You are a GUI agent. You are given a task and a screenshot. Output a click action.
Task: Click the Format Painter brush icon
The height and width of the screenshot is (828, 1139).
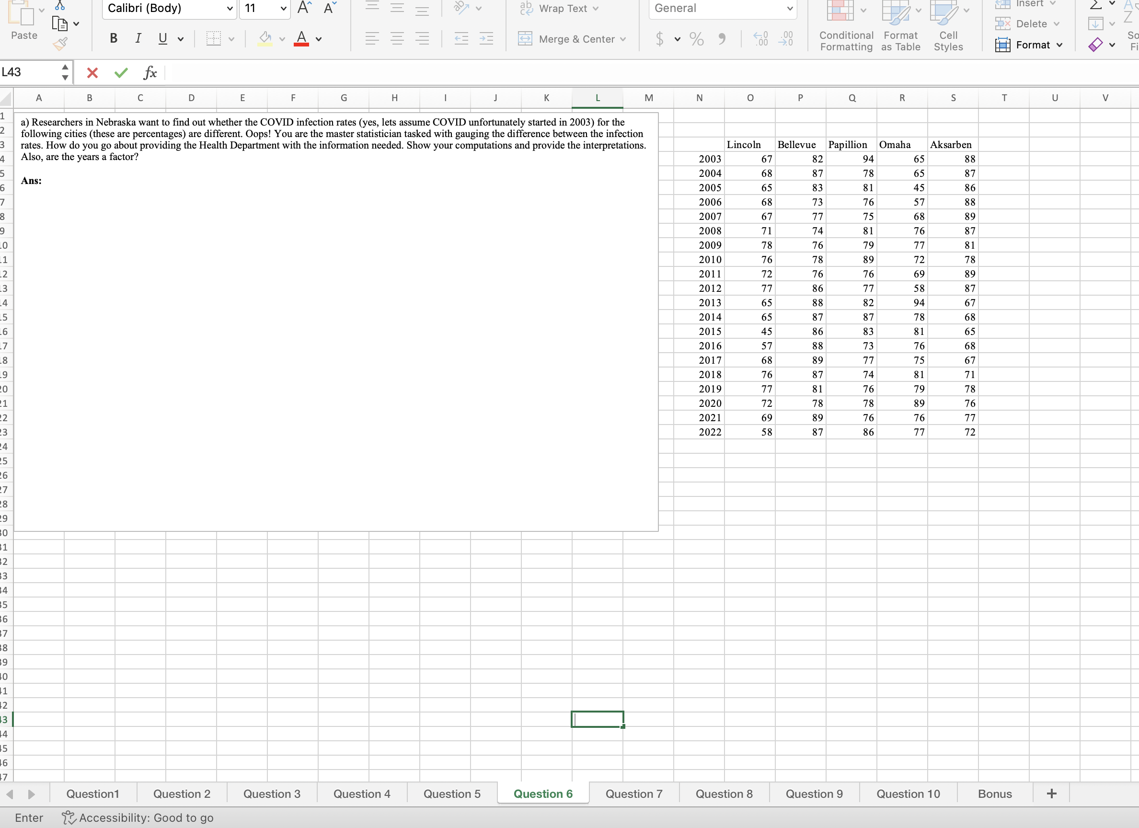click(x=60, y=45)
